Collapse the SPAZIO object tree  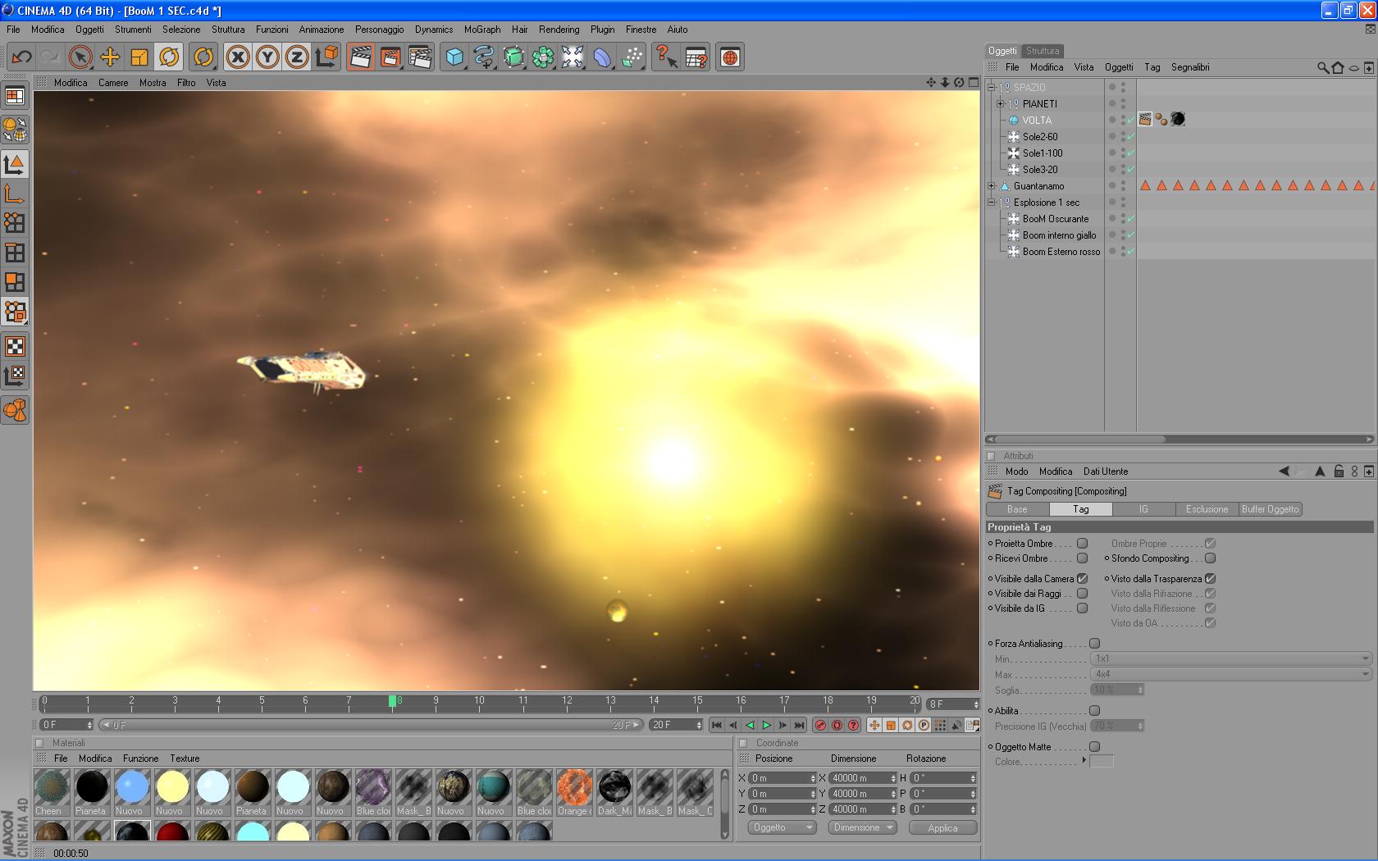(x=991, y=87)
